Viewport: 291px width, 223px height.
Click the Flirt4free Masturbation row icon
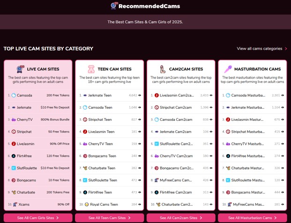point(228,156)
